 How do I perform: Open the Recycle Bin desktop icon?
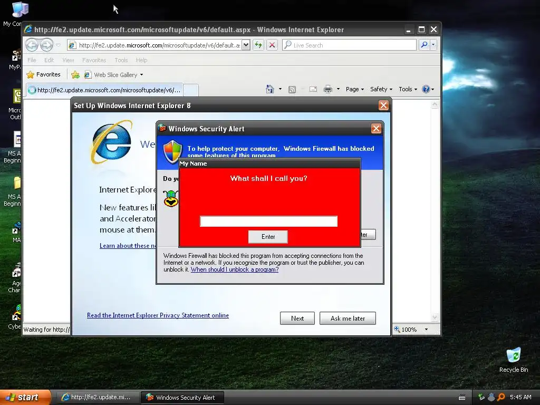tap(514, 360)
